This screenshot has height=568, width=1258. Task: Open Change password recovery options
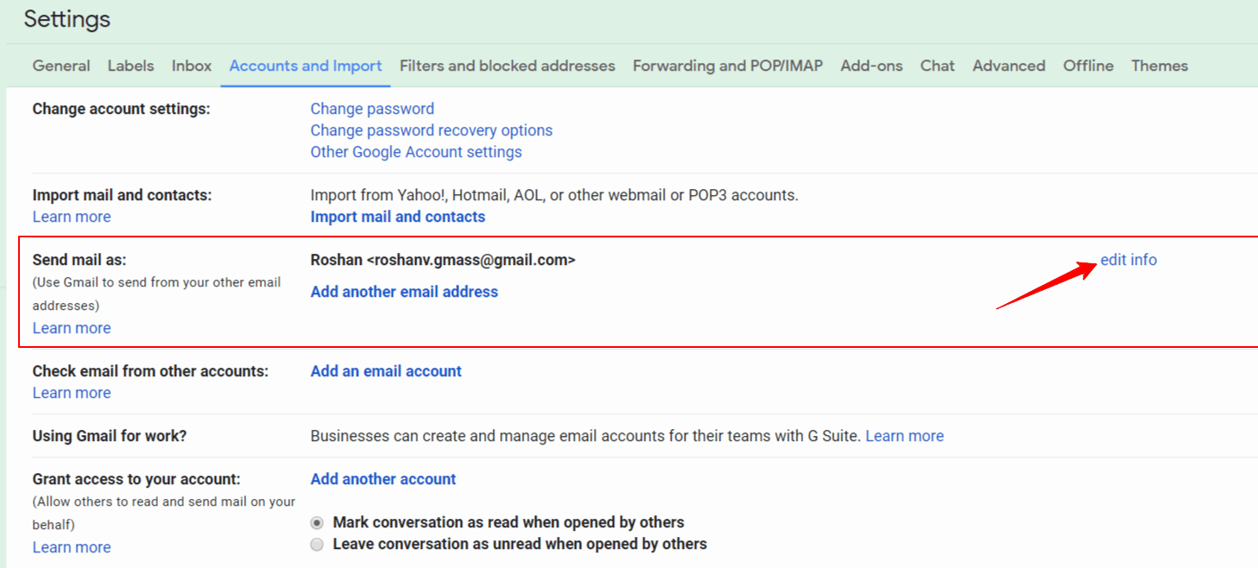point(431,130)
